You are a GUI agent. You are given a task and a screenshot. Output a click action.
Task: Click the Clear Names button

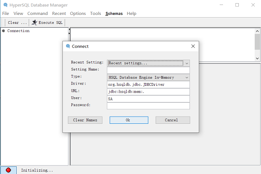click(85, 120)
